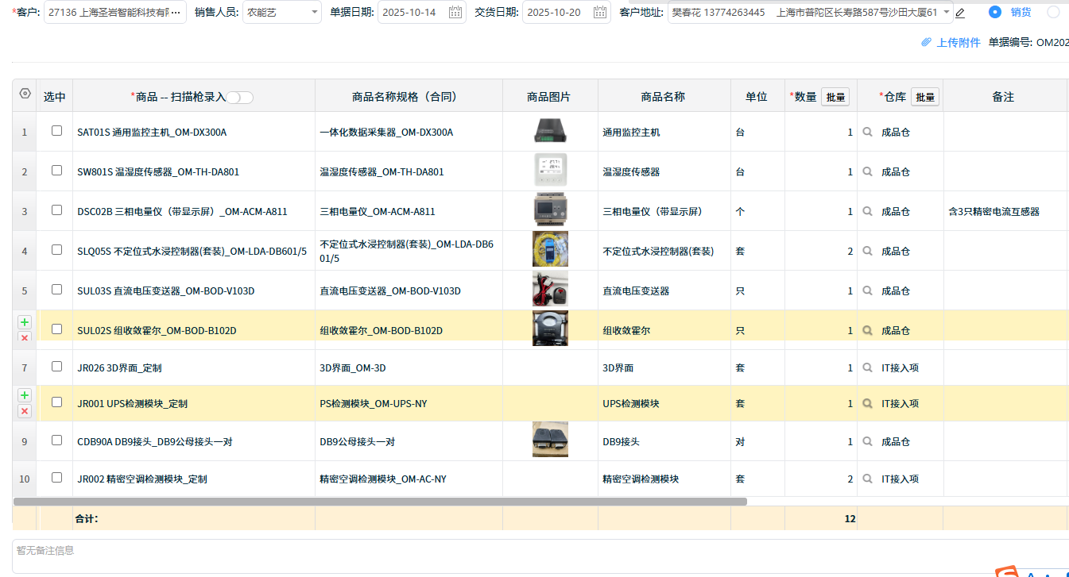The height and width of the screenshot is (577, 1069).
Task: Check the box for 温湿度传感器 row
Action: click(56, 171)
